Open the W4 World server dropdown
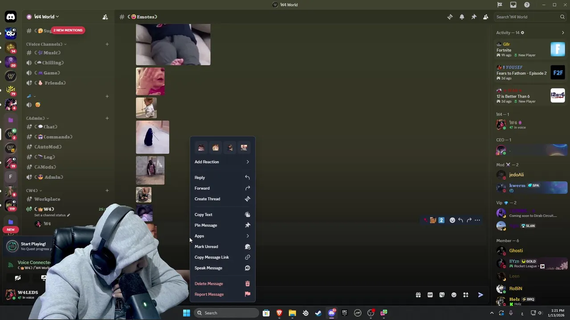The width and height of the screenshot is (570, 320). (46, 17)
